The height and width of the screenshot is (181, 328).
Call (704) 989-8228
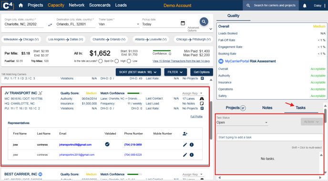click(x=133, y=155)
